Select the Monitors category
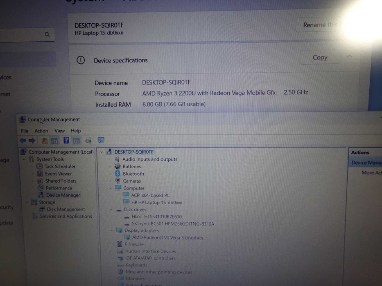Viewport: 382px width, 286px height. (x=135, y=278)
